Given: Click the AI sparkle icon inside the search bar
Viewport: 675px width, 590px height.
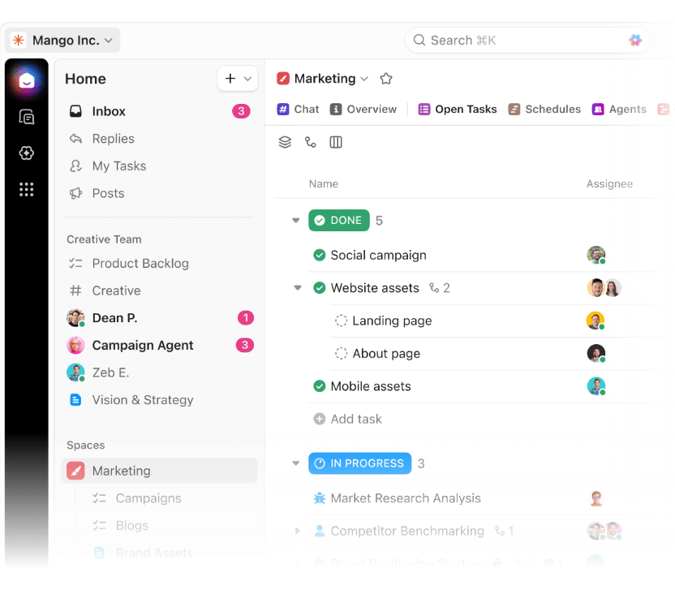Looking at the screenshot, I should click(x=635, y=40).
